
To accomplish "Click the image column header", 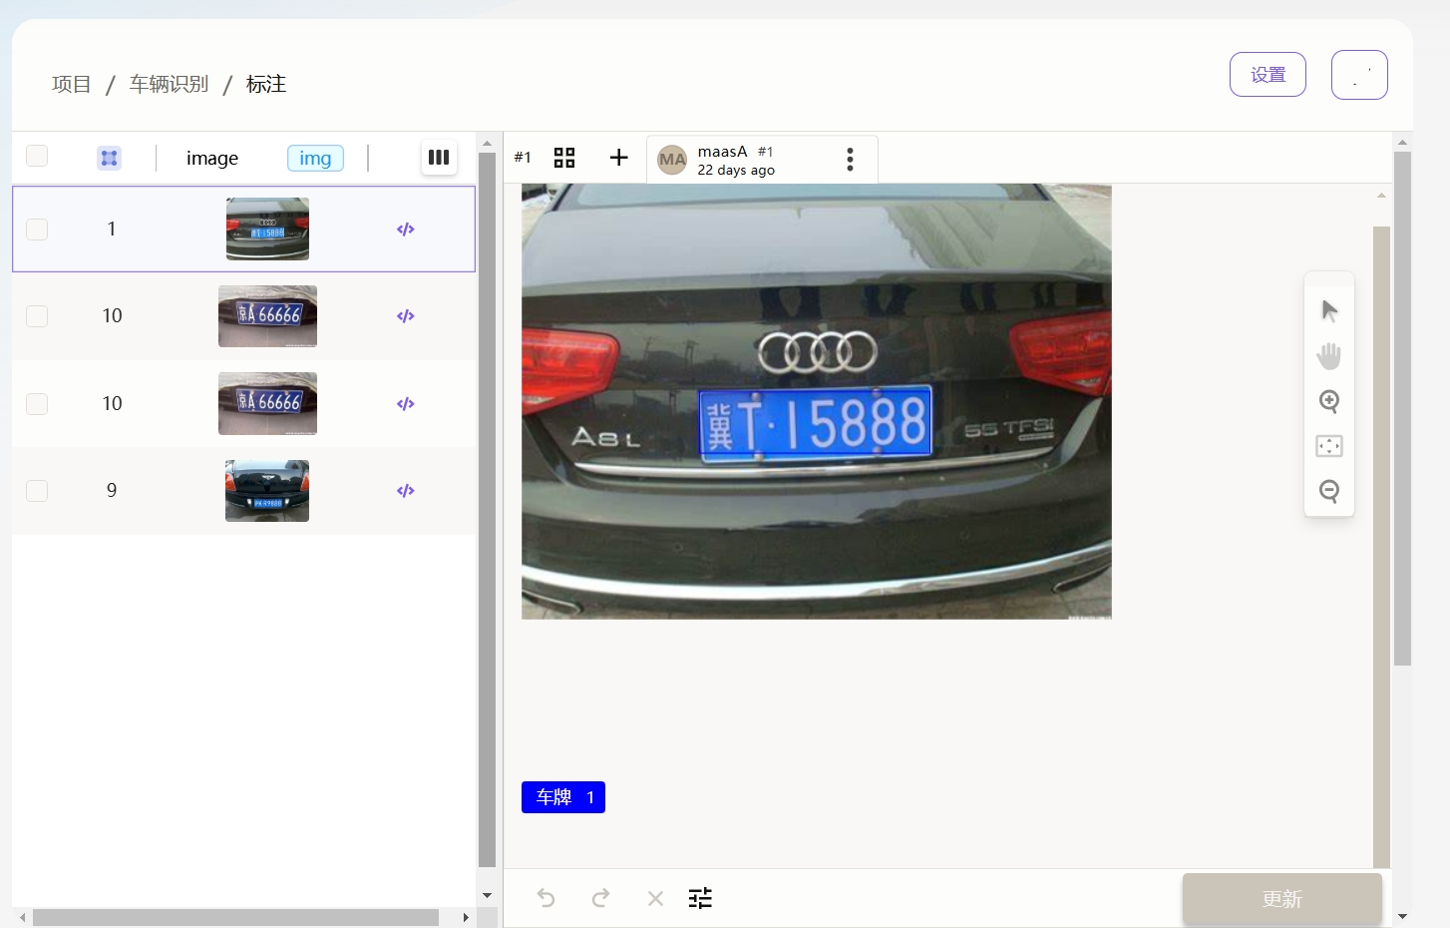I will (x=212, y=158).
